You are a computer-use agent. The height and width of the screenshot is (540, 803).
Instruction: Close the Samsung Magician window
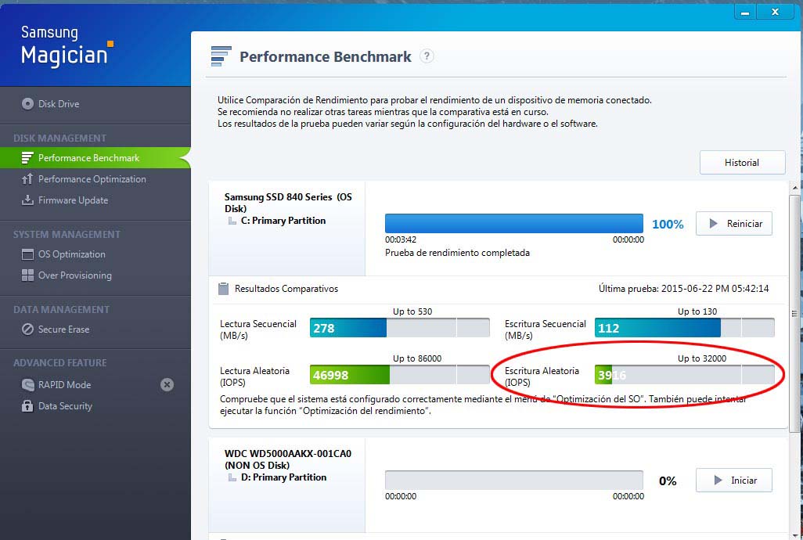(x=776, y=12)
